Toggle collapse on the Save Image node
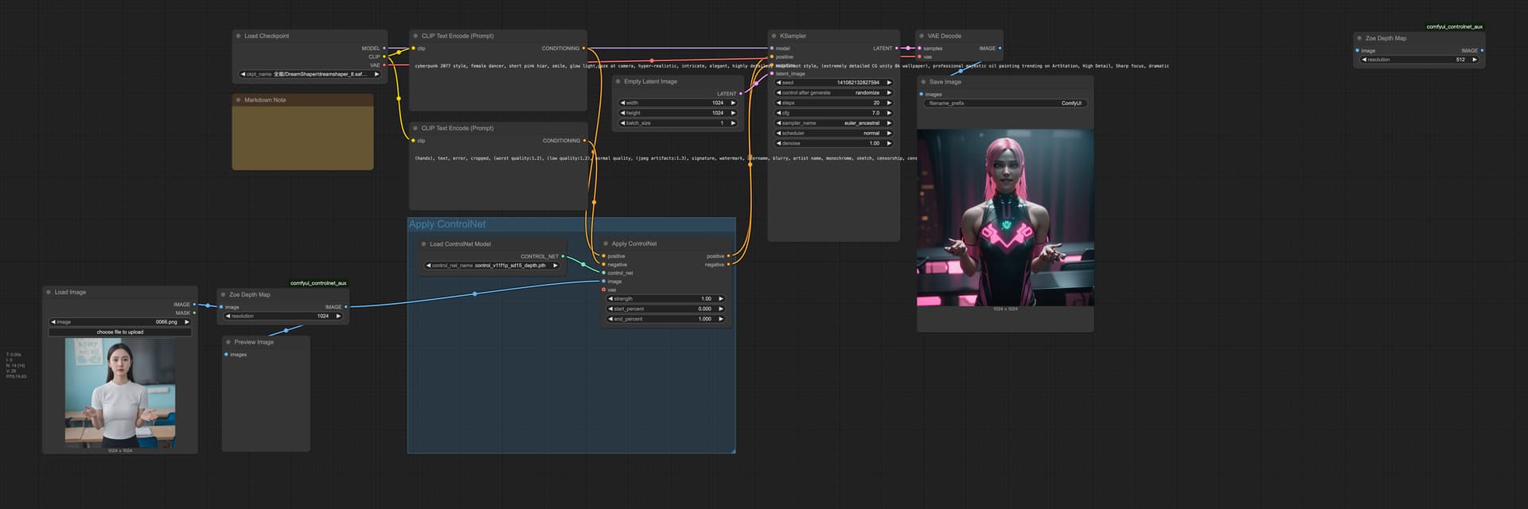Screen dimensions: 1528x509 [923, 82]
